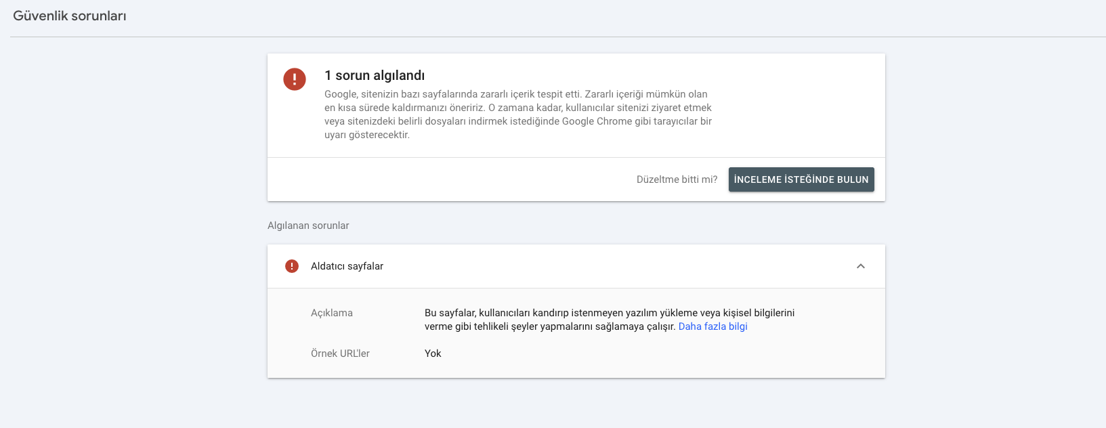The image size is (1106, 428).
Task: Click the Yok value under Örnek URL'ler
Action: [433, 354]
